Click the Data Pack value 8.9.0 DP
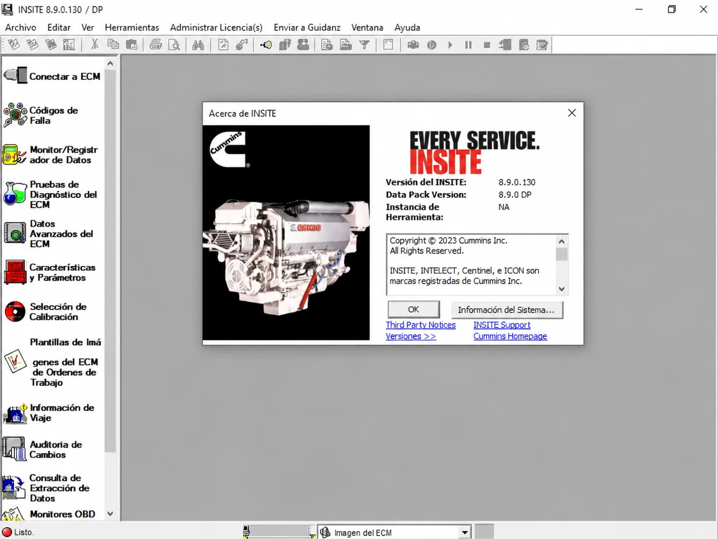Image resolution: width=718 pixels, height=539 pixels. point(515,195)
